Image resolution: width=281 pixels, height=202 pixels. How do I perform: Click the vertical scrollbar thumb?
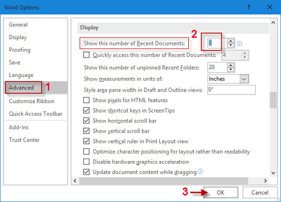[273, 100]
